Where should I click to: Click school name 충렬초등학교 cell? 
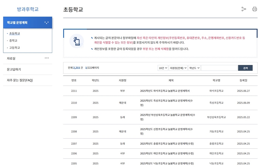coord(216,143)
